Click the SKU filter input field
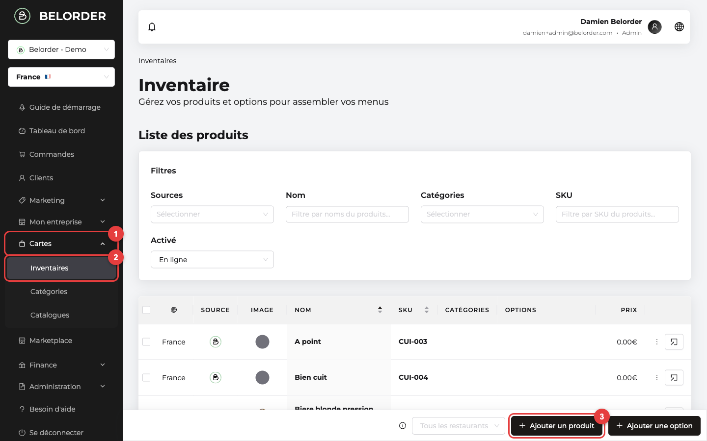The width and height of the screenshot is (707, 441). pyautogui.click(x=617, y=214)
